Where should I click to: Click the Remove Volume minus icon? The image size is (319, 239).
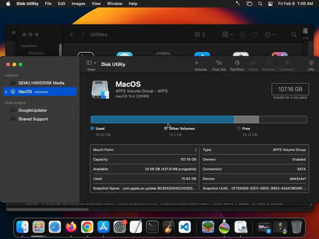(x=205, y=63)
